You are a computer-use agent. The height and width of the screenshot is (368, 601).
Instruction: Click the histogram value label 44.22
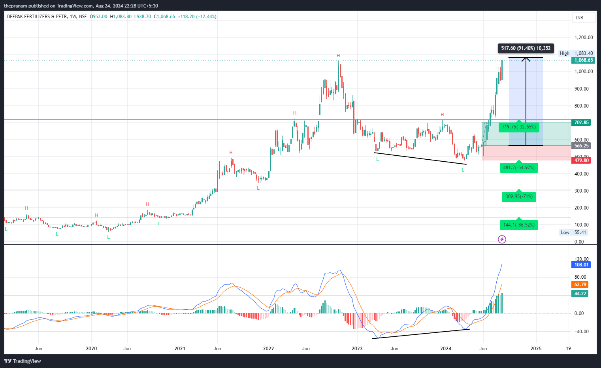coord(580,294)
